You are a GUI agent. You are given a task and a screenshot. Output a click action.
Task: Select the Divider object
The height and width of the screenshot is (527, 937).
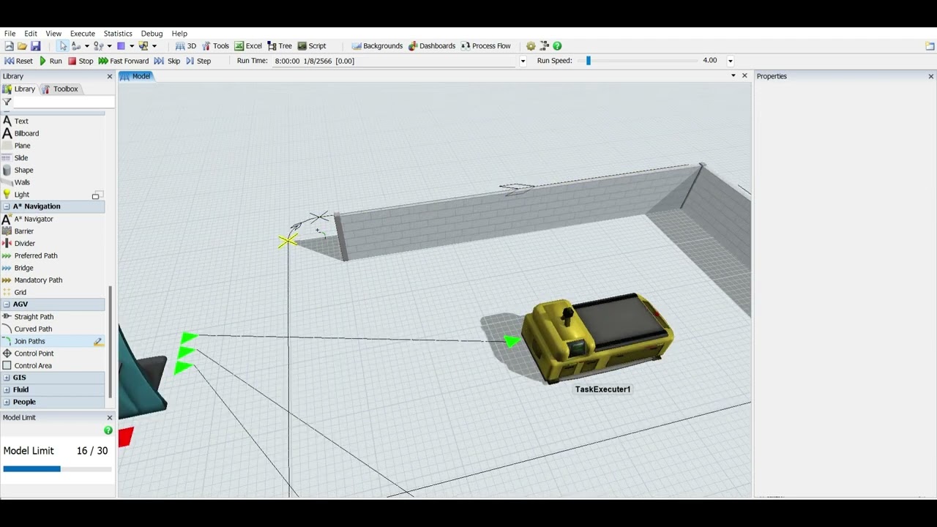coord(25,243)
